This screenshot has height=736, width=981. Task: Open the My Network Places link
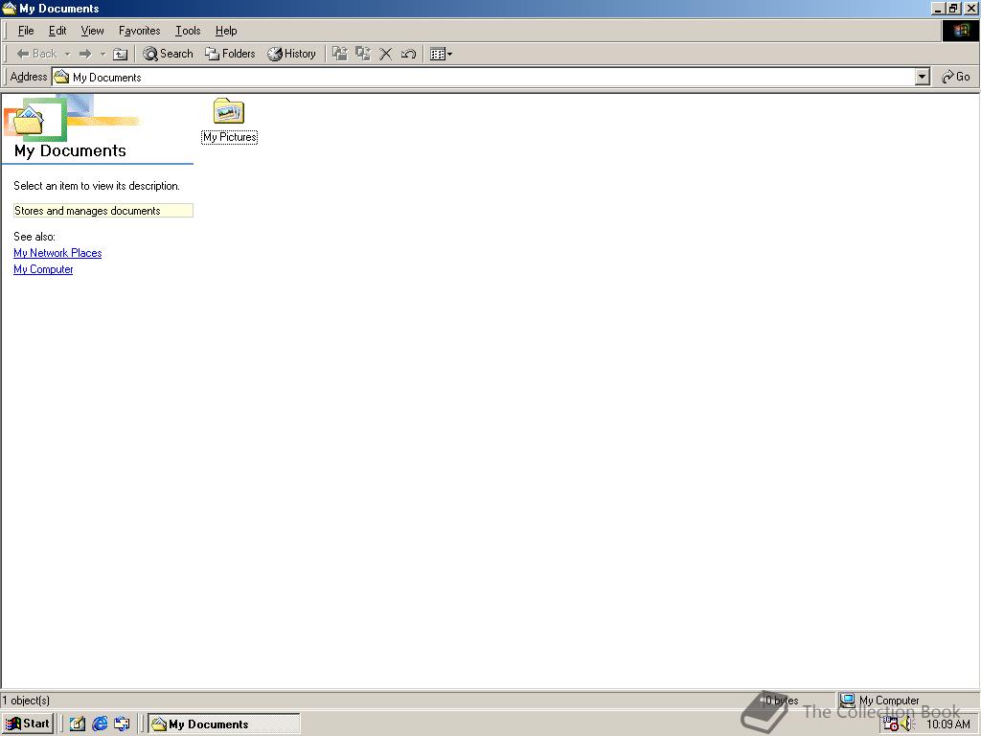pos(57,253)
